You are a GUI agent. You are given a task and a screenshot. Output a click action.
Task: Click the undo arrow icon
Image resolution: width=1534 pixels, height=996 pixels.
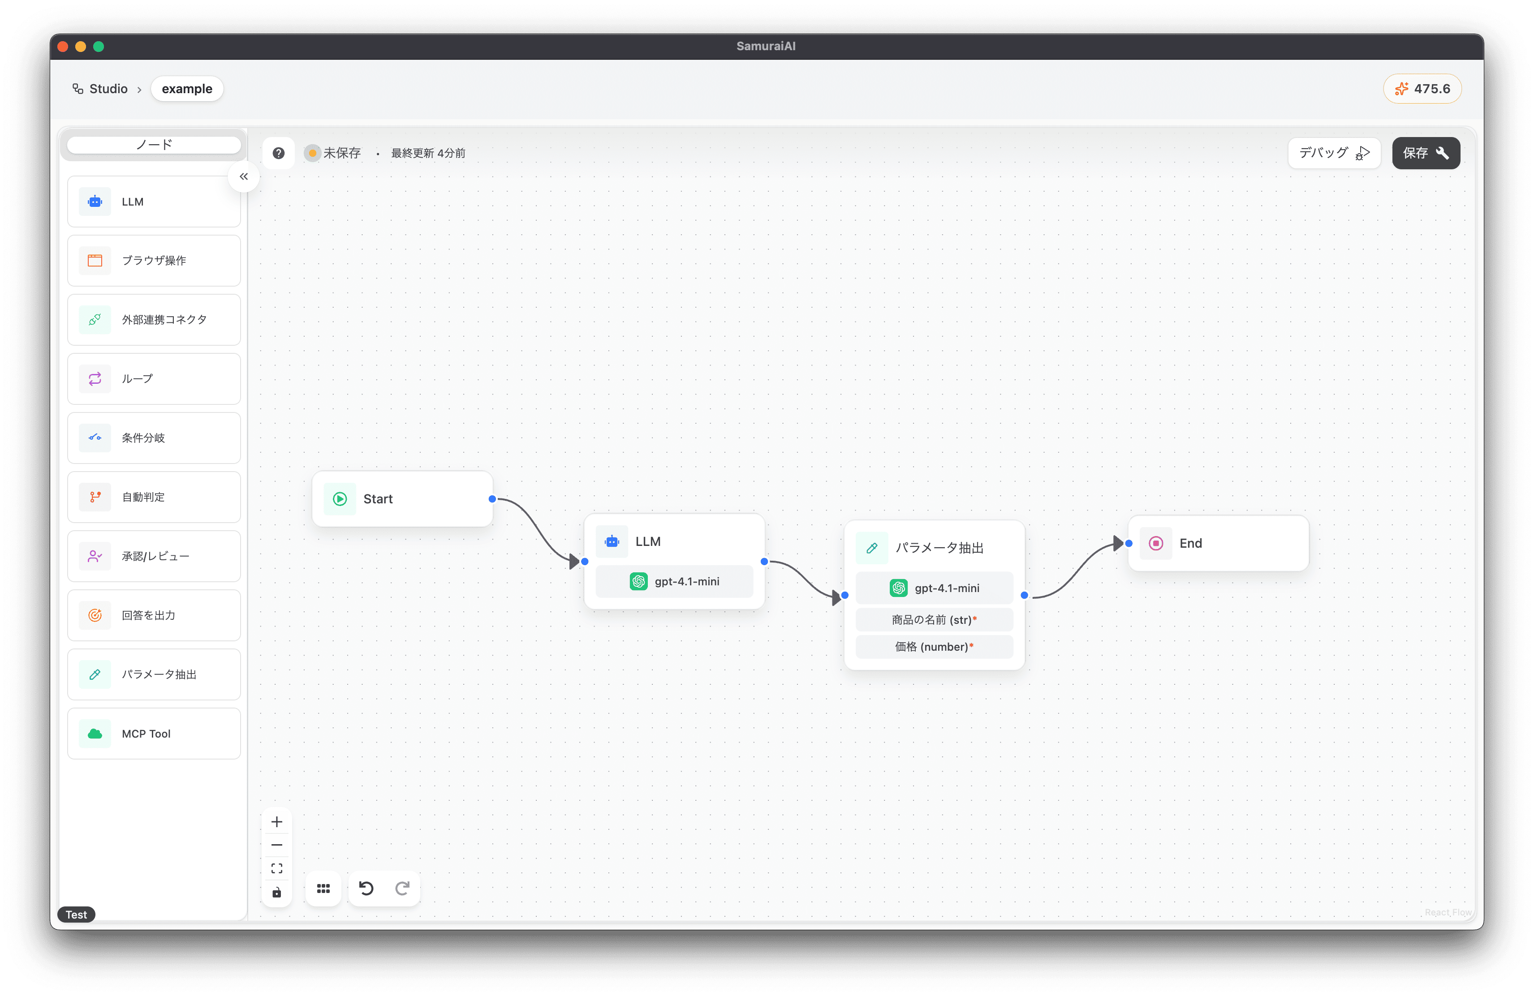pyautogui.click(x=366, y=889)
